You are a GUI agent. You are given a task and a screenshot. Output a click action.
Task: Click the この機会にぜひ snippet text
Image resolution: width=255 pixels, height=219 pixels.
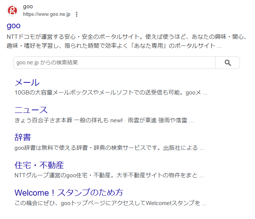(x=111, y=203)
